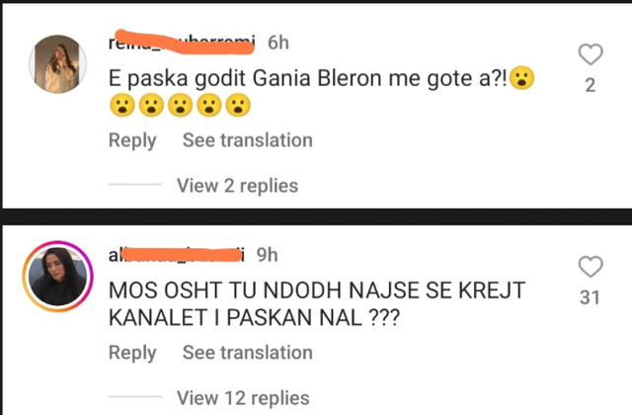Image resolution: width=632 pixels, height=415 pixels.
Task: Tap the heart on the all-caps KANALET comment
Action: [x=591, y=266]
